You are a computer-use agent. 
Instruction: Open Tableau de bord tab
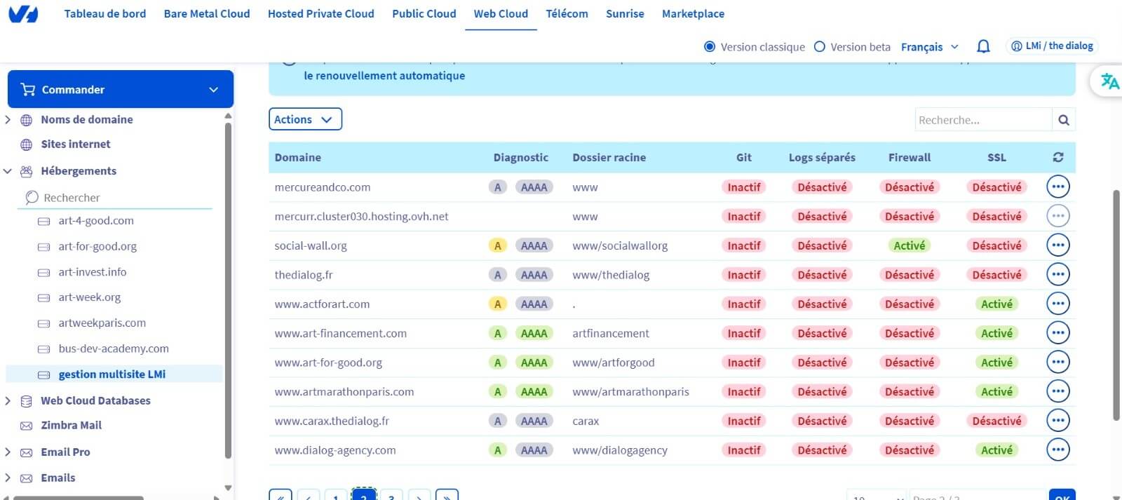coord(105,13)
